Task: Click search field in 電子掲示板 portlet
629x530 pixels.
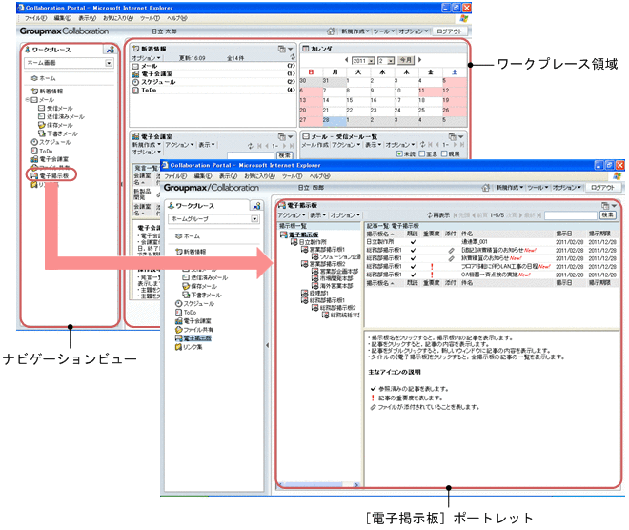Action: [571, 215]
